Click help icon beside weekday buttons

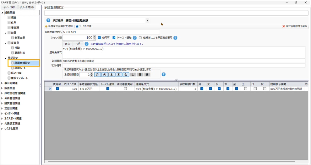point(164,74)
